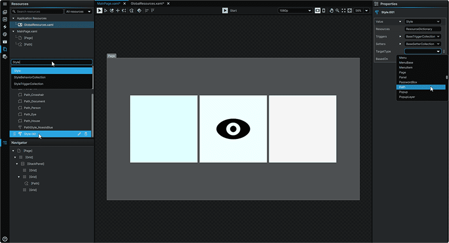Toggle portrait device orientation icon
The image size is (449, 243).
click(324, 10)
